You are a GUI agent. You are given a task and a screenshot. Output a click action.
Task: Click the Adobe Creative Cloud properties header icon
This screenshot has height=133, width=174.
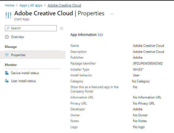click(x=8, y=15)
